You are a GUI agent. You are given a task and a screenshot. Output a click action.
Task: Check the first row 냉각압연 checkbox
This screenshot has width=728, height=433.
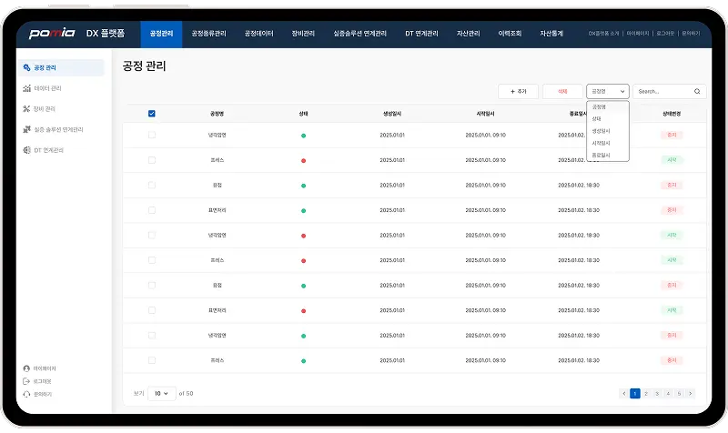pos(151,135)
